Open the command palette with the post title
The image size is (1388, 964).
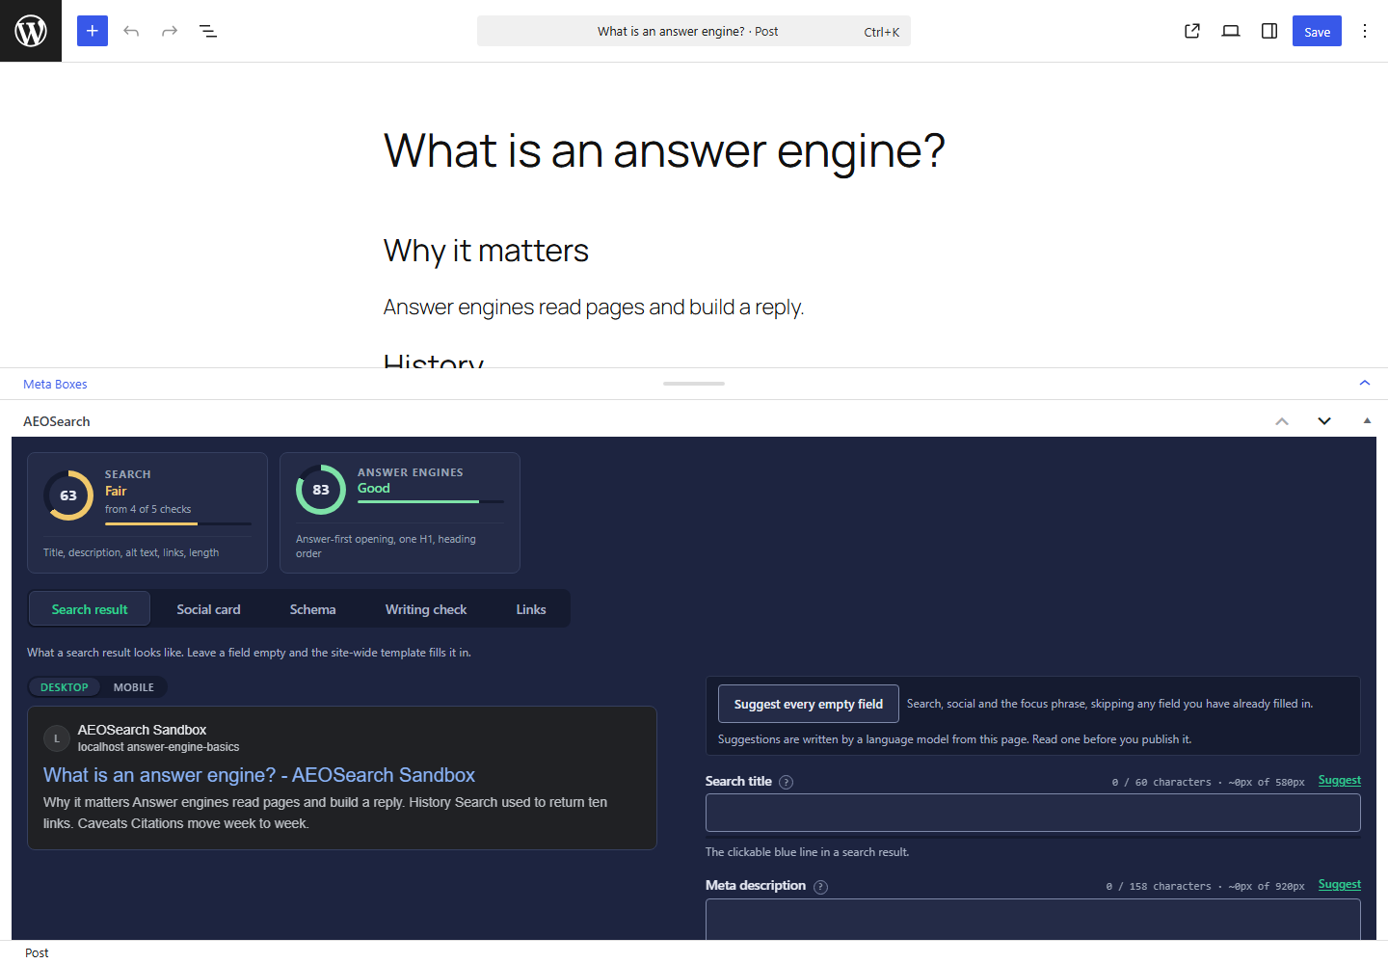(x=694, y=31)
